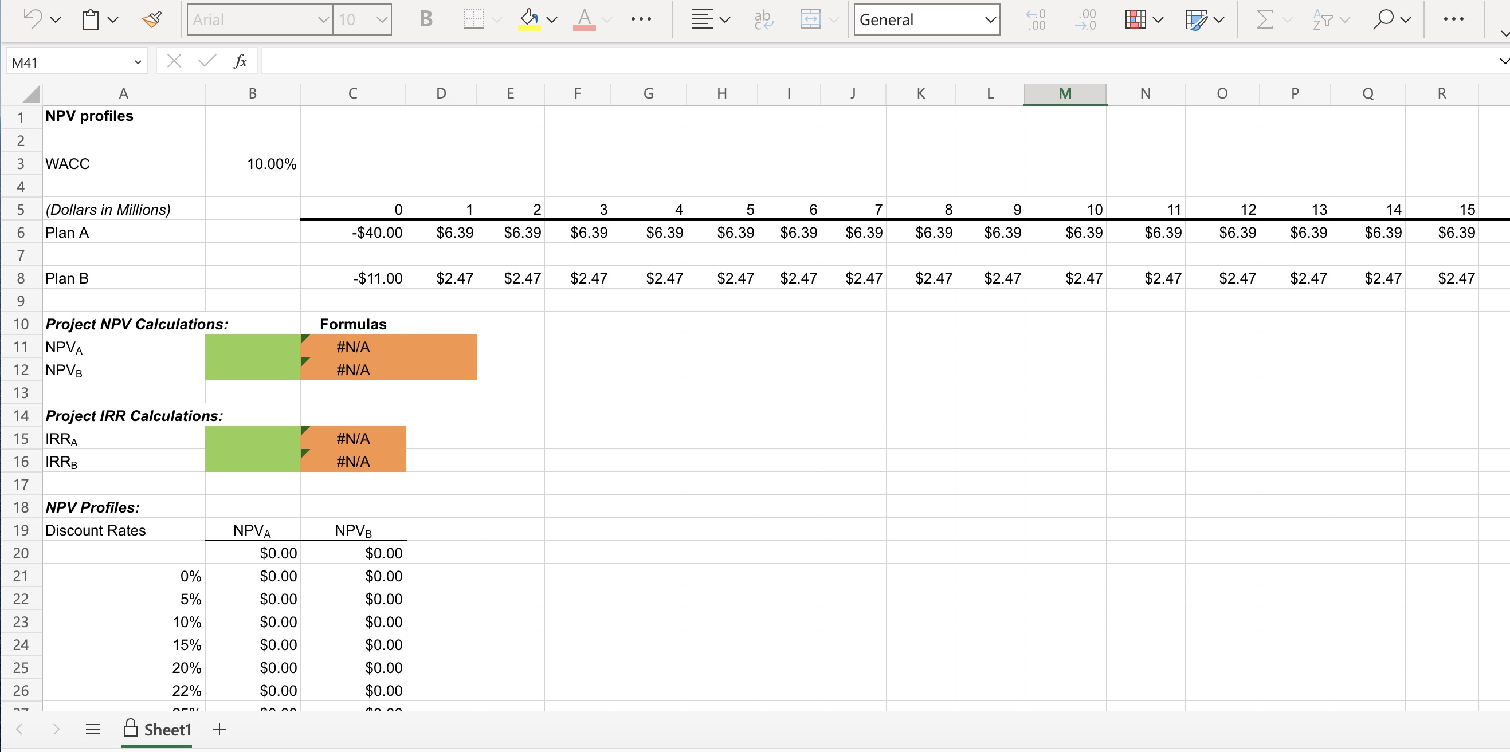The image size is (1510, 752).
Task: Open the Arial font name dropdown
Action: point(323,20)
